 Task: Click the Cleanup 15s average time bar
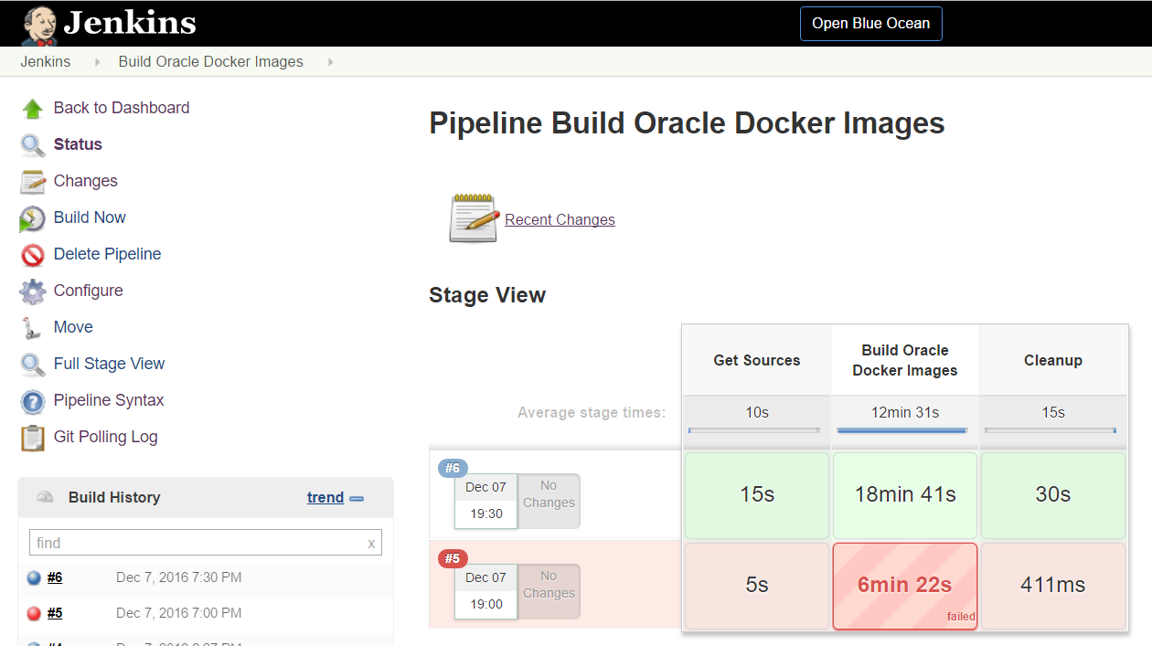tap(1051, 430)
